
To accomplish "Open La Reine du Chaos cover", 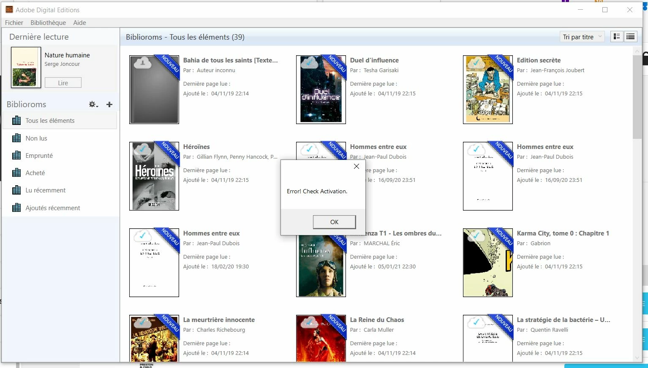I will pos(321,338).
